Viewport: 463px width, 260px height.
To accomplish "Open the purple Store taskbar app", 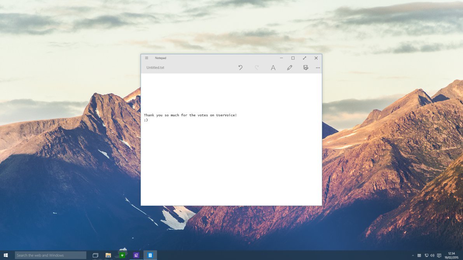I will (x=136, y=255).
